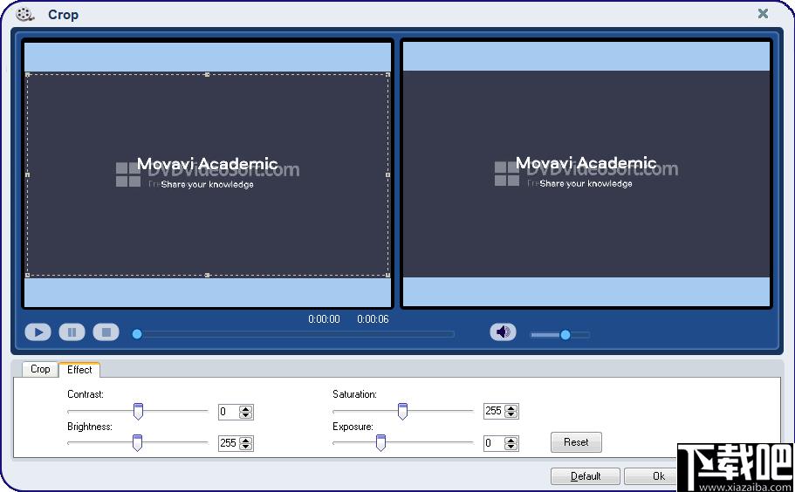Increase Exposure value with up arrow
Image resolution: width=795 pixels, height=492 pixels.
pos(511,441)
